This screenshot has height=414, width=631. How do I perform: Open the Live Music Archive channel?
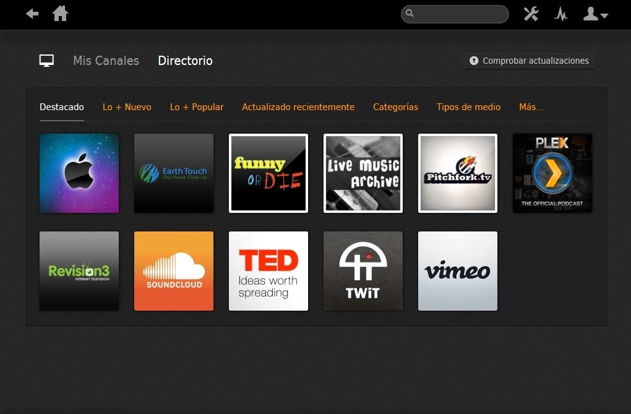(363, 173)
